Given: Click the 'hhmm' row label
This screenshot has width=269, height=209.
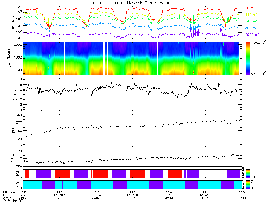Looking at the screenshot, I should click(x=7, y=198).
